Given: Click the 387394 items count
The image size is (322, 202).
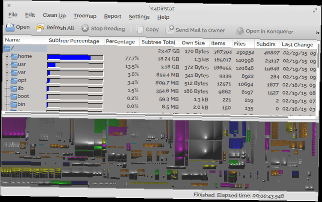Looking at the screenshot, I should (223, 52).
